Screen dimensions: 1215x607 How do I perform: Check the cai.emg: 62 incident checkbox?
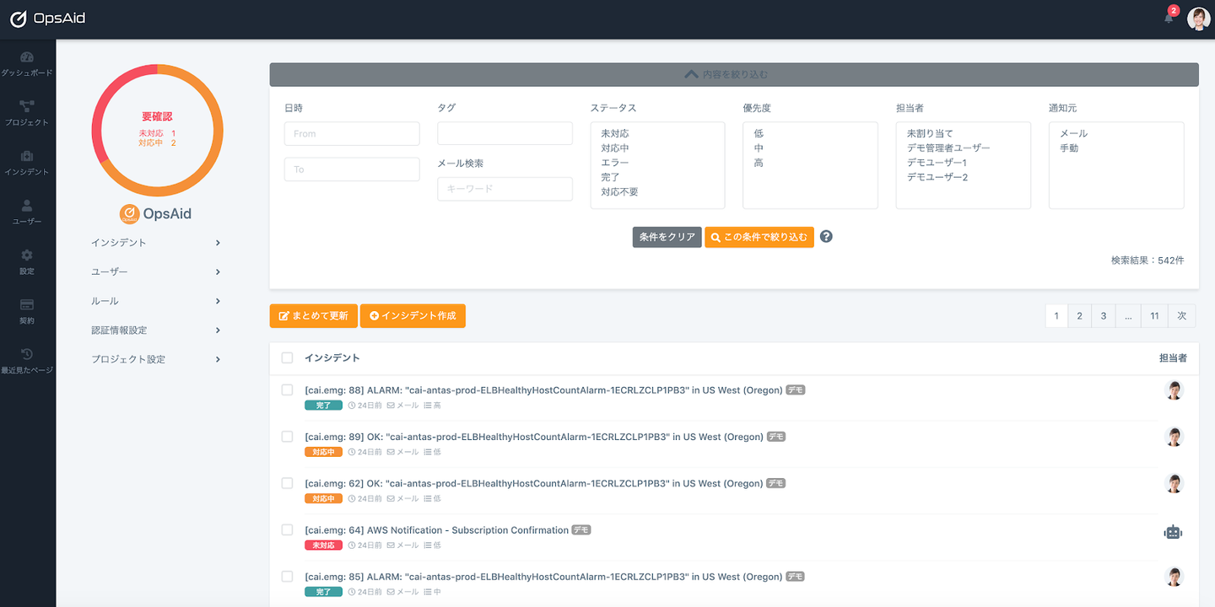(287, 483)
